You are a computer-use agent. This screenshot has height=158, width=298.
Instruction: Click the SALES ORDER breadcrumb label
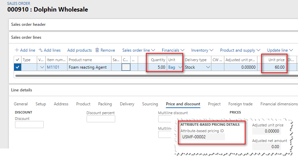(x=19, y=3)
